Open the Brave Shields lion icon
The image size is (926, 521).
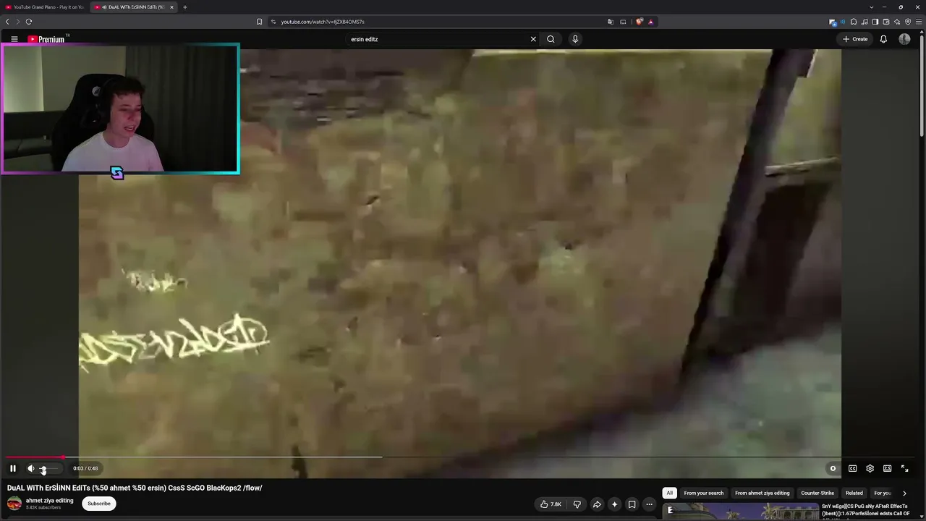click(x=639, y=22)
